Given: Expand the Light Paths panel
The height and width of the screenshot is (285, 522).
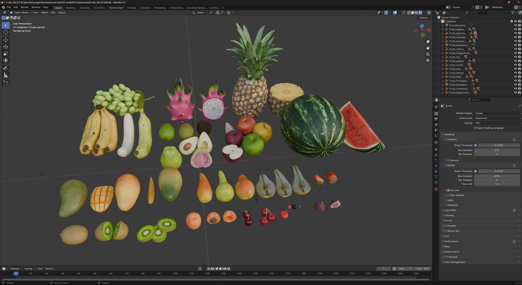Looking at the screenshot, I should tap(450, 210).
